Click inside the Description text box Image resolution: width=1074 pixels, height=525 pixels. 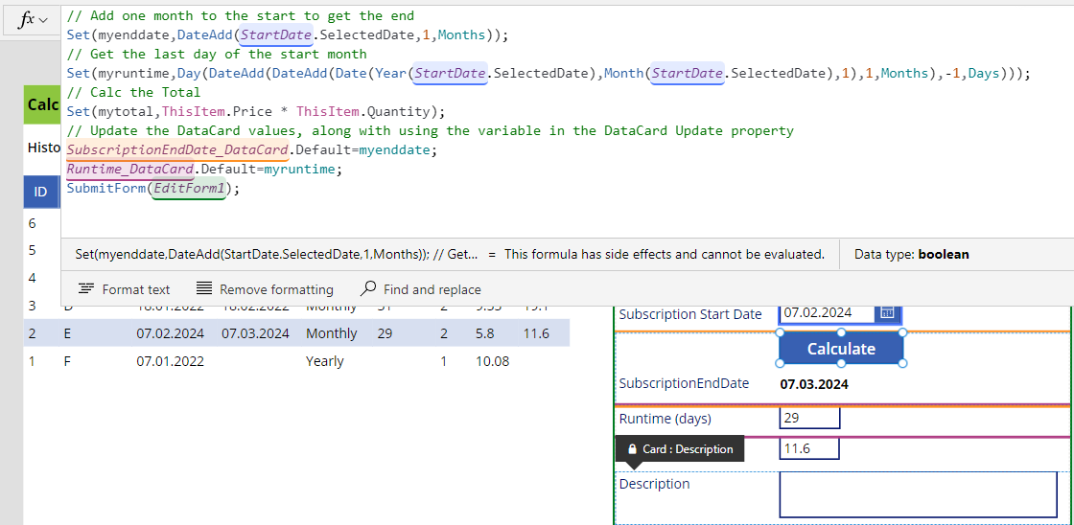point(918,493)
